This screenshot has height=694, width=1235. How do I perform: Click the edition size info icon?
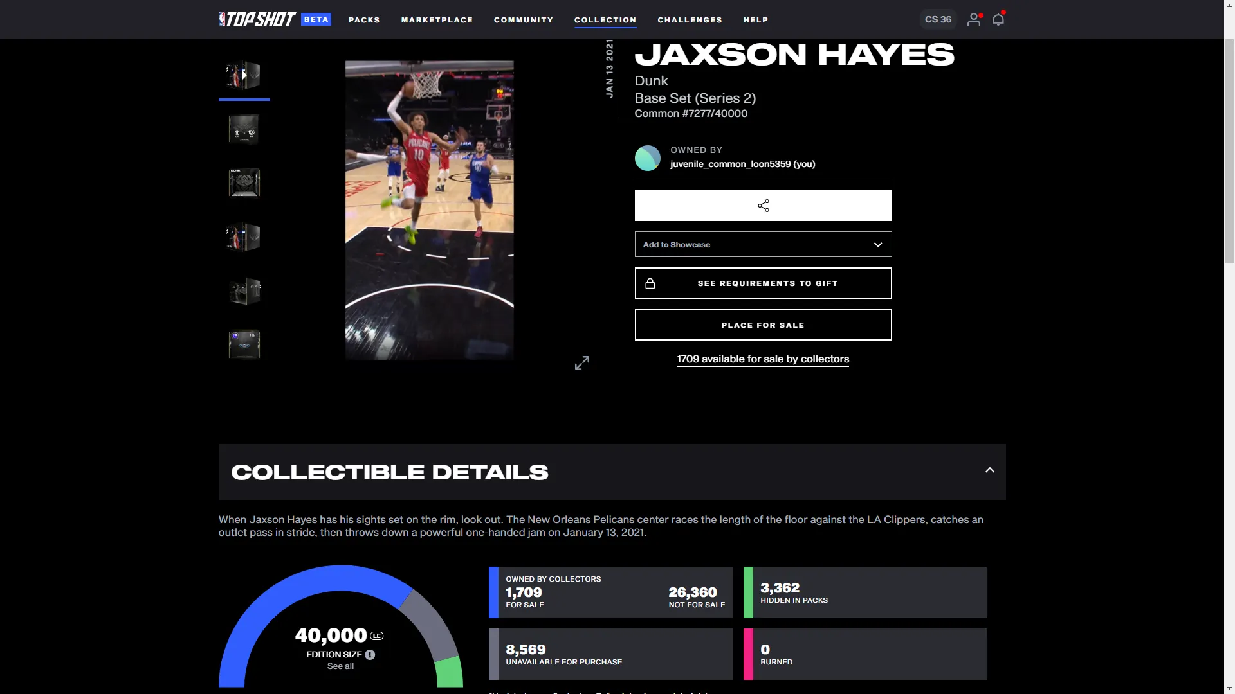[369, 655]
